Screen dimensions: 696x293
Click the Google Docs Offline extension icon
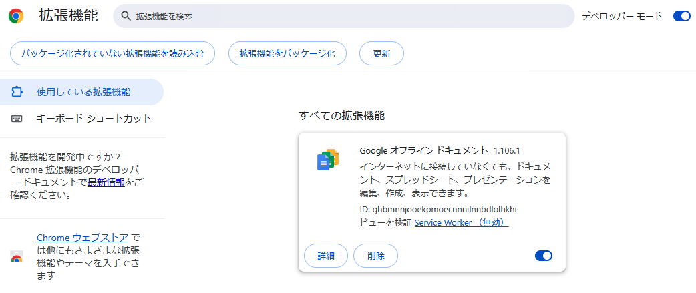click(327, 160)
